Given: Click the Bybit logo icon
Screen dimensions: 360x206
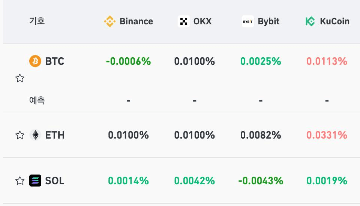Looking at the screenshot, I should [x=248, y=21].
